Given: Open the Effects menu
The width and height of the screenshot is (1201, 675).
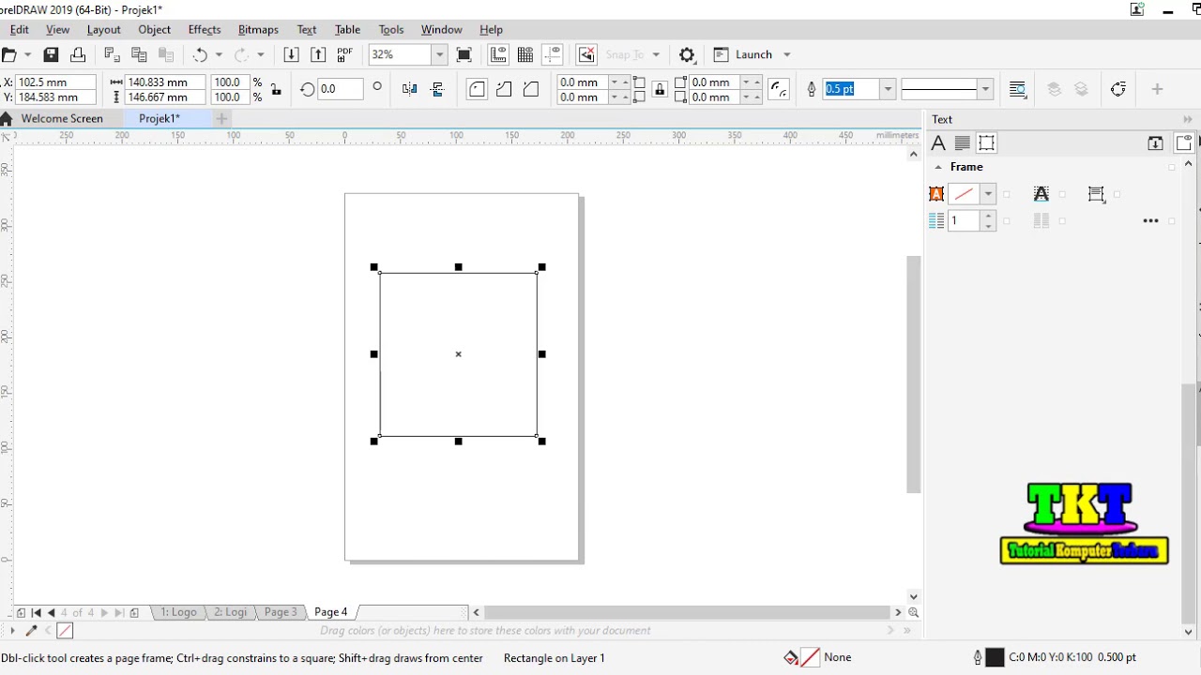Looking at the screenshot, I should 204,30.
